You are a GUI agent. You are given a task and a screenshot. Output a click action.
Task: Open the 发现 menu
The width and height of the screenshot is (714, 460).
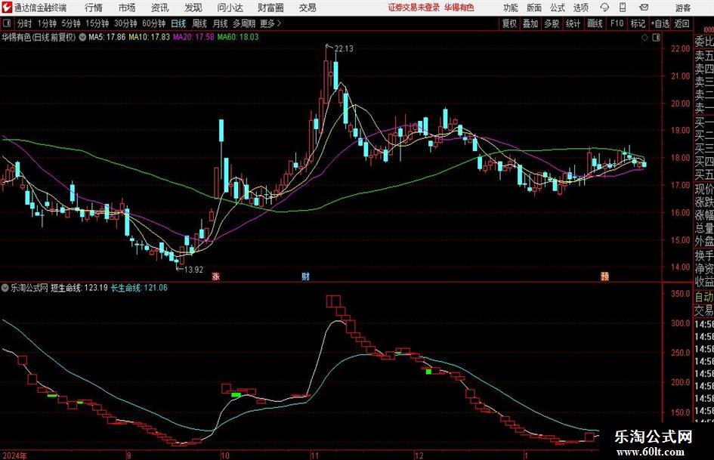tap(193, 8)
